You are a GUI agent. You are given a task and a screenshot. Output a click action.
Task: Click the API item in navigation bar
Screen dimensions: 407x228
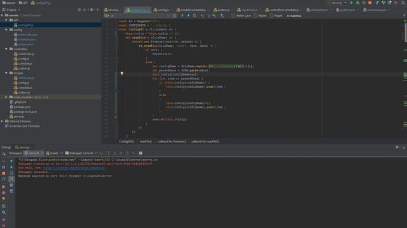[24, 3]
